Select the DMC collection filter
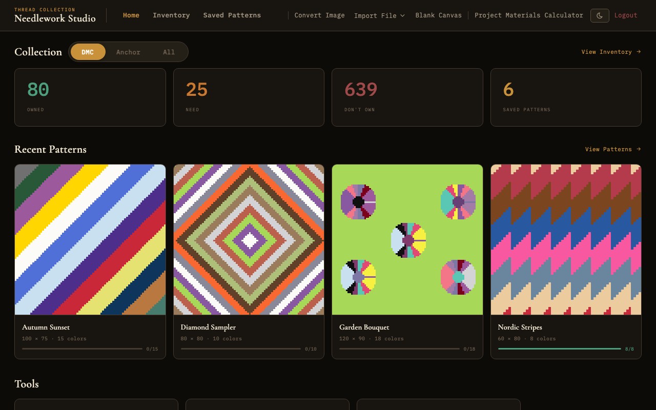The width and height of the screenshot is (656, 410). point(88,52)
